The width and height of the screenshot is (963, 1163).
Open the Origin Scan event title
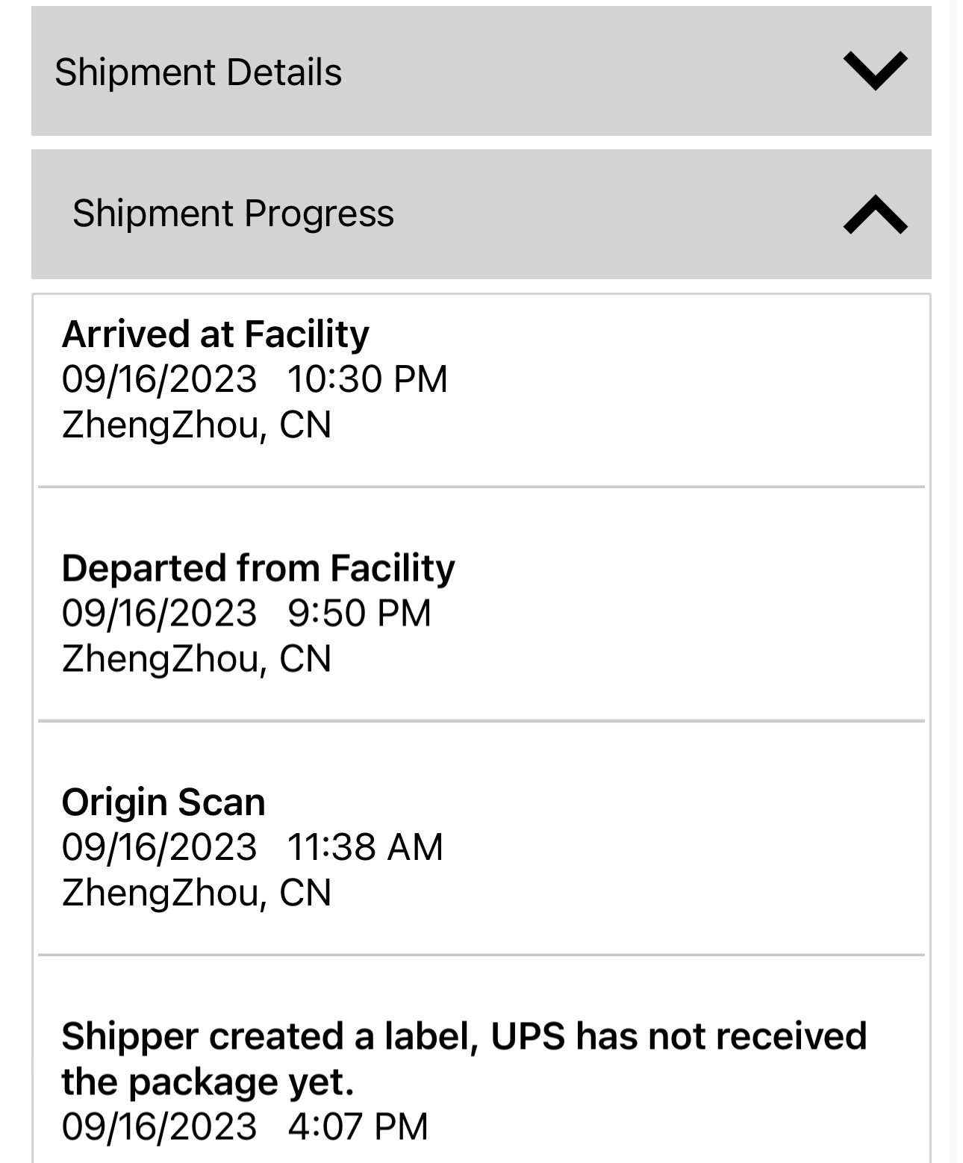point(163,802)
